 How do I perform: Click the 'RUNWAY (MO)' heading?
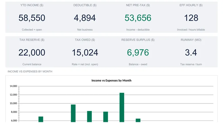[191, 40]
